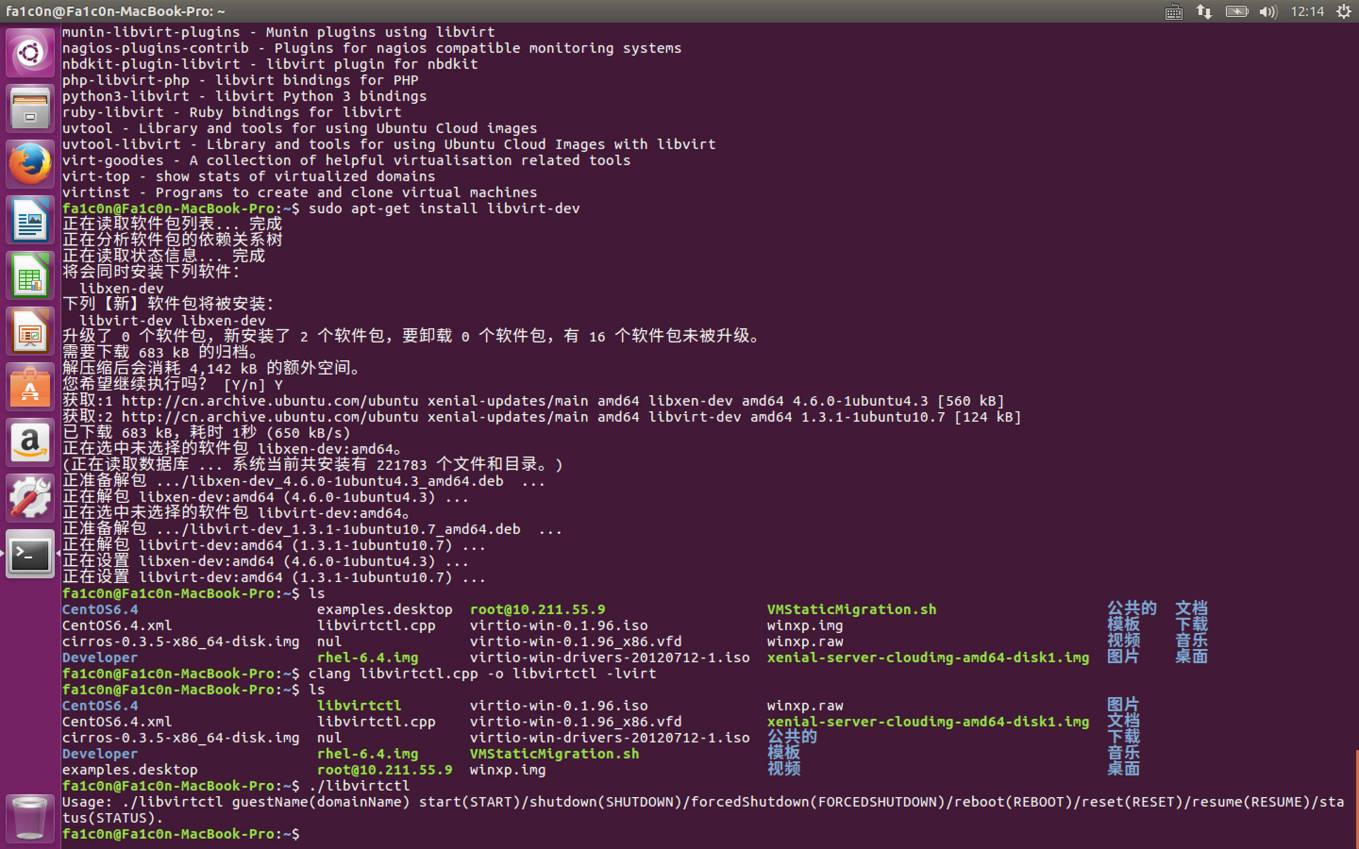Open the Files manager from dock
The height and width of the screenshot is (849, 1359).
click(x=30, y=108)
